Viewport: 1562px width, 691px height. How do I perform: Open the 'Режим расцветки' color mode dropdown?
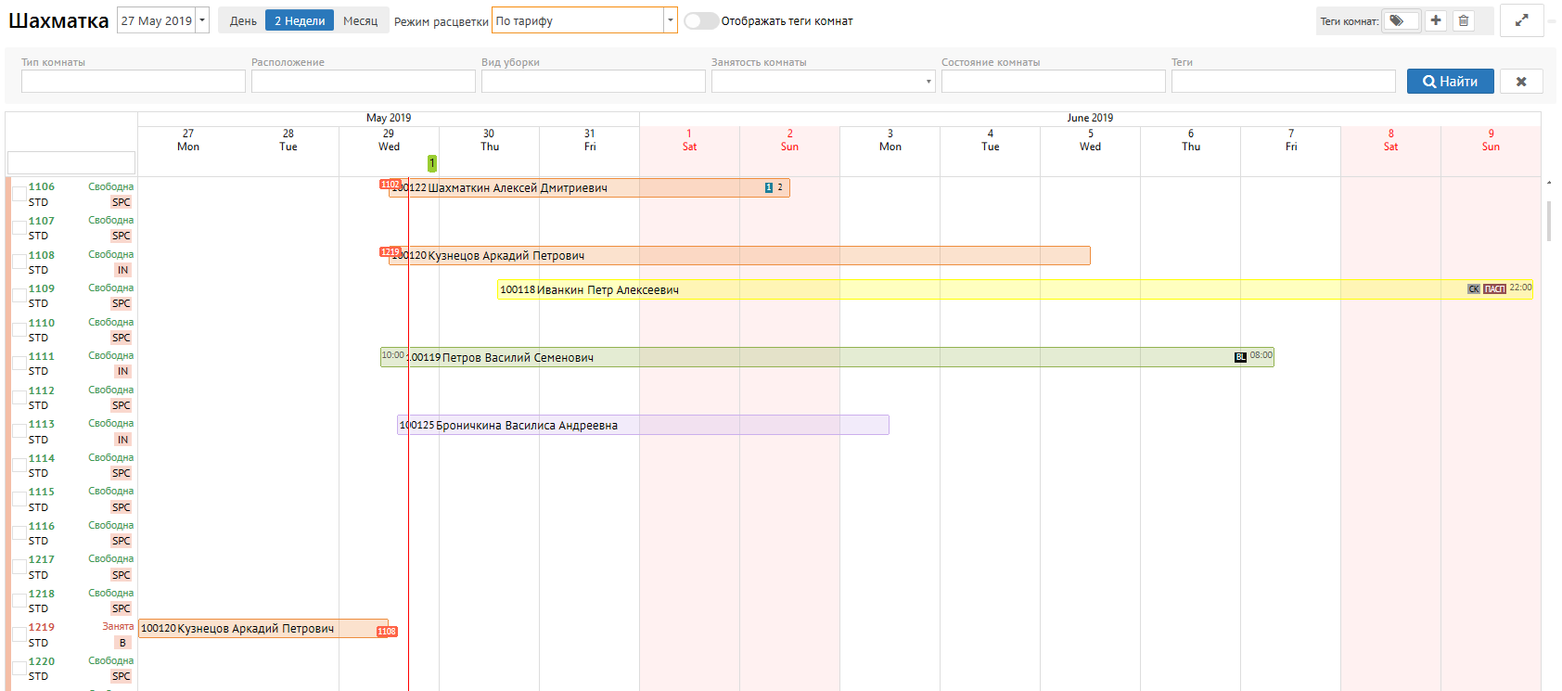(584, 20)
